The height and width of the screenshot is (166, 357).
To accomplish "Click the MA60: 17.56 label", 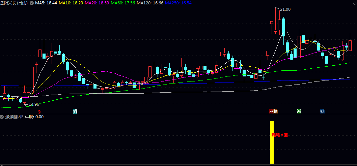I will coord(123,3).
